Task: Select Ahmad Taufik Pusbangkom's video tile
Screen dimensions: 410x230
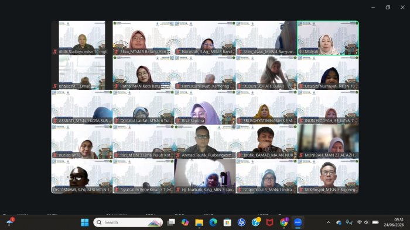Action: [205, 142]
